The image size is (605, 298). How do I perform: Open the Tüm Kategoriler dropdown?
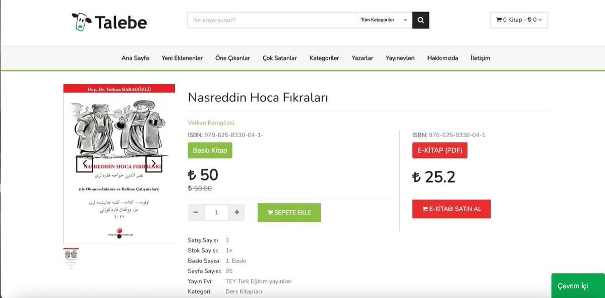click(385, 20)
